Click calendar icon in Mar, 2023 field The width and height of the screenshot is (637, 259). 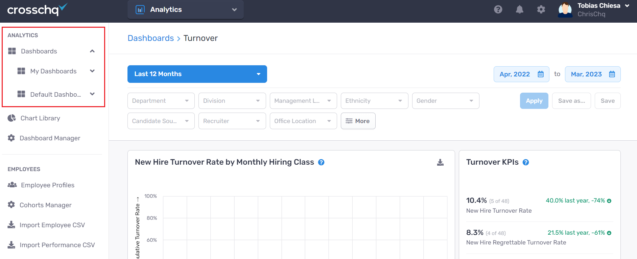tap(612, 74)
